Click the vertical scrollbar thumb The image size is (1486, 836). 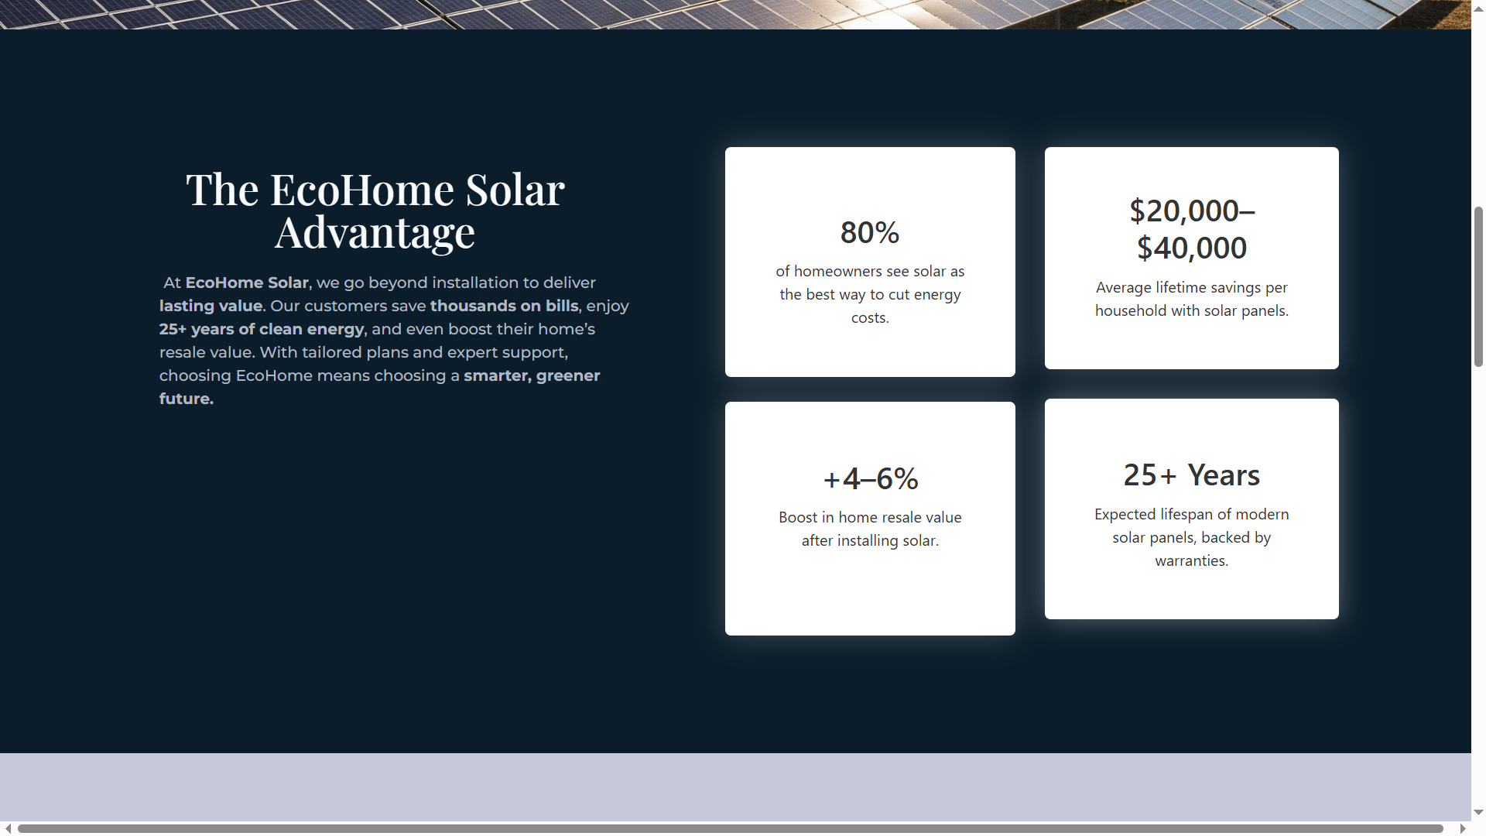(x=1478, y=286)
